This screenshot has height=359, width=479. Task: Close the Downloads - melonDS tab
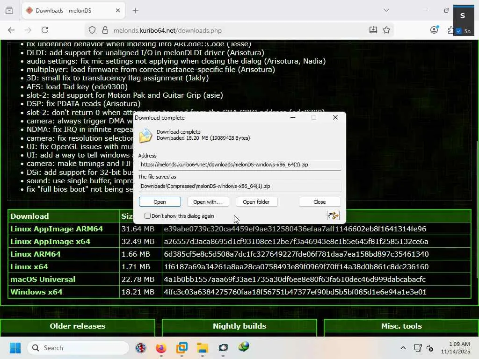pyautogui.click(x=118, y=10)
